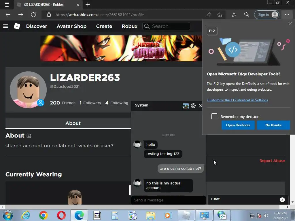Open Discover in Roblox navigation
Image resolution: width=295 pixels, height=221 pixels.
(x=37, y=26)
